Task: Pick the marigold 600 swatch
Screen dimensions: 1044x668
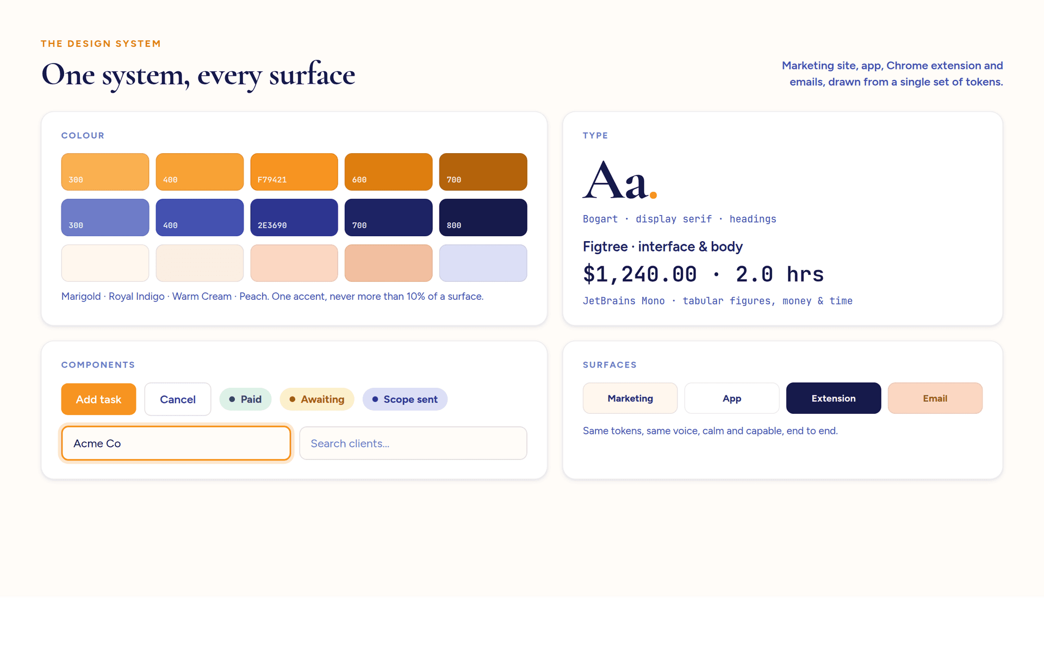Action: 389,172
